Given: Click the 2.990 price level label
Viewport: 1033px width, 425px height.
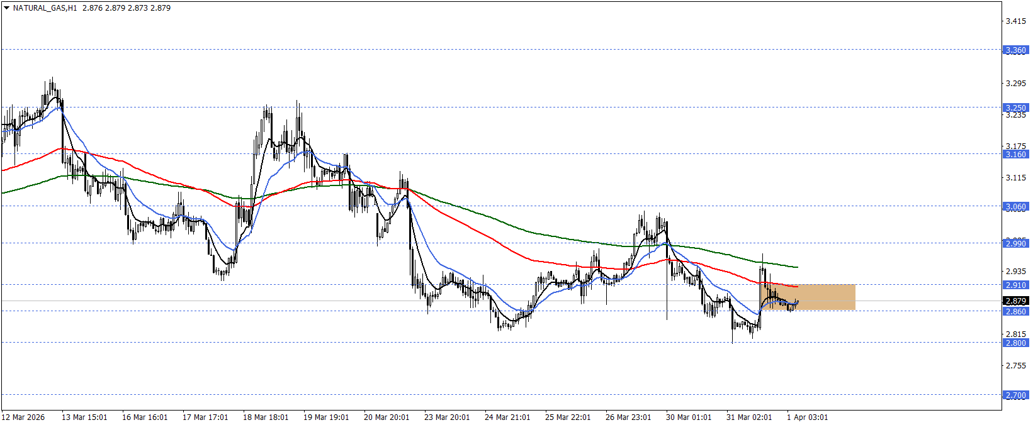Looking at the screenshot, I should pyautogui.click(x=1015, y=243).
